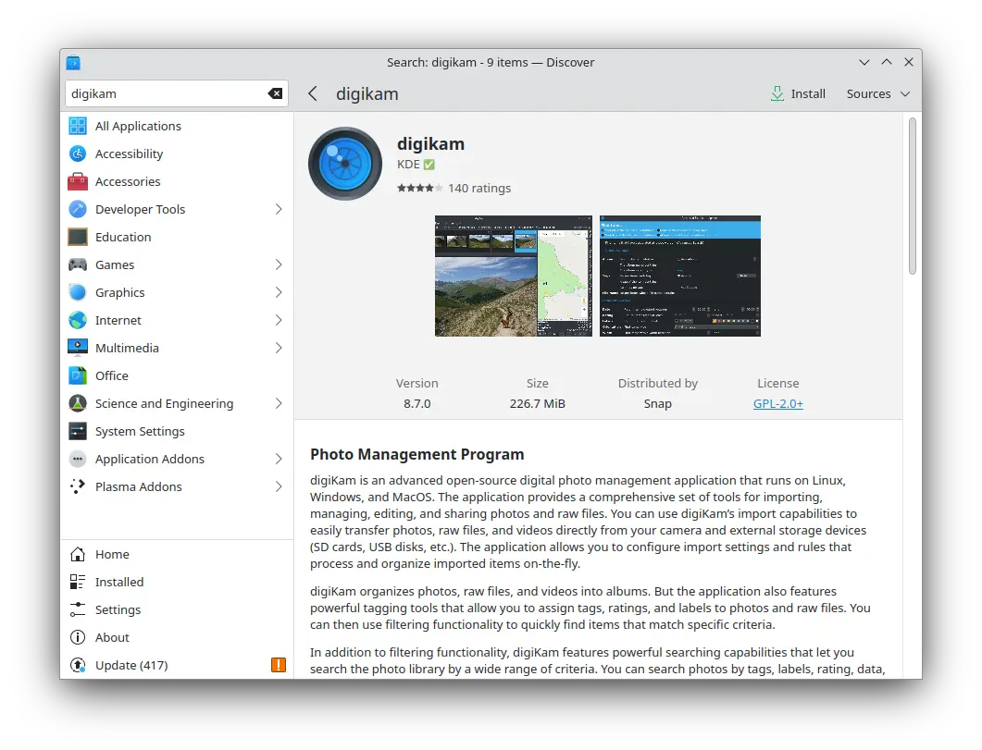The width and height of the screenshot is (982, 750).
Task: Open the Sources dropdown
Action: [x=878, y=93]
